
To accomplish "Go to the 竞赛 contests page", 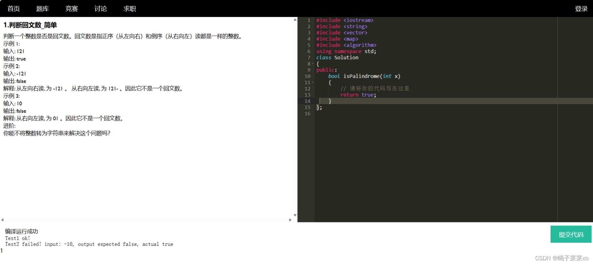I will 72,9.
